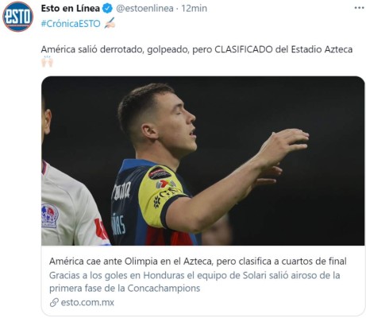The image size is (366, 318).
Task: Open the @estoenlinea handle
Action: [144, 9]
